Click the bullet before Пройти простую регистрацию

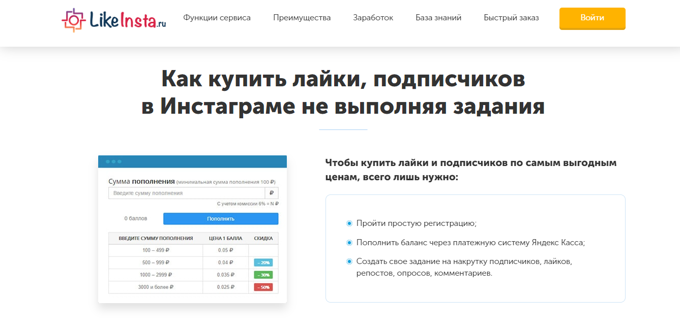(349, 223)
